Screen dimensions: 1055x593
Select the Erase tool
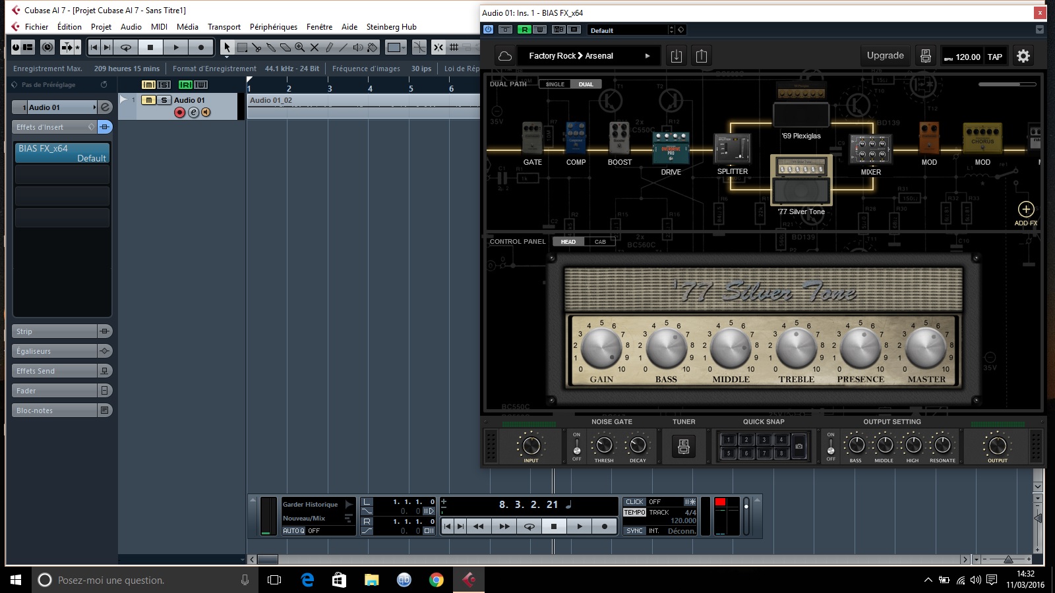[x=286, y=47]
